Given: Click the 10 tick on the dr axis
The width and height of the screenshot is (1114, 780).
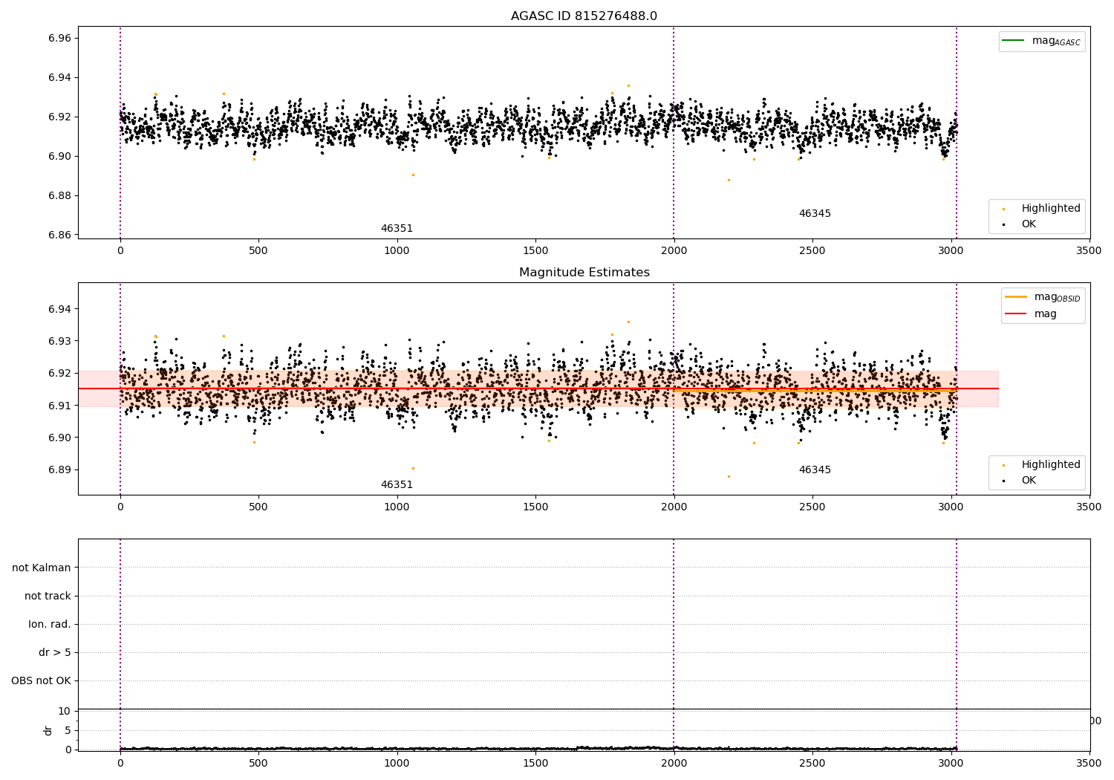Looking at the screenshot, I should (64, 711).
